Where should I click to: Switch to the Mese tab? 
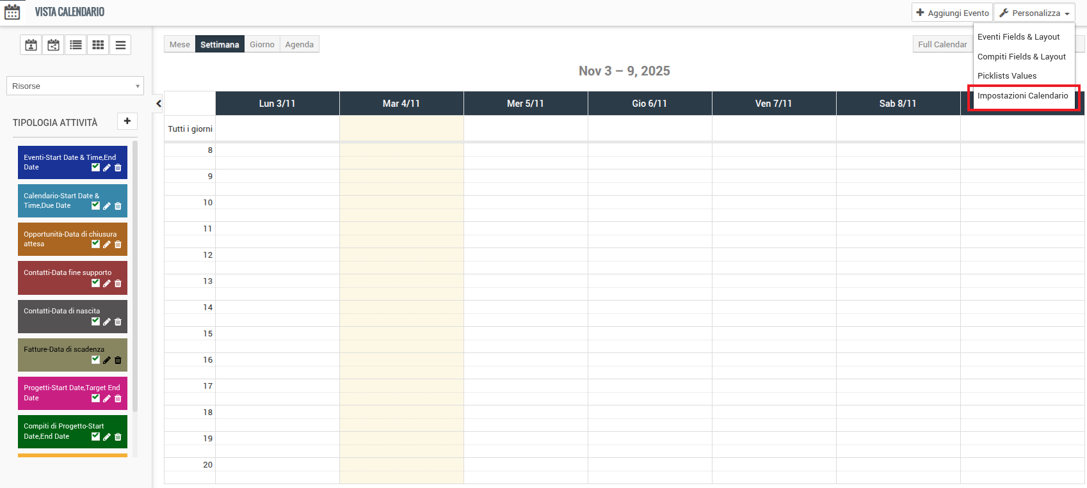[179, 44]
